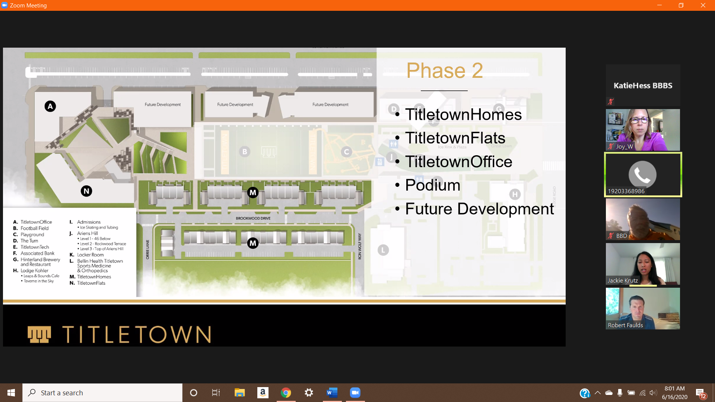Open the Windows Start menu
Screen dimensions: 715x402
click(11, 393)
